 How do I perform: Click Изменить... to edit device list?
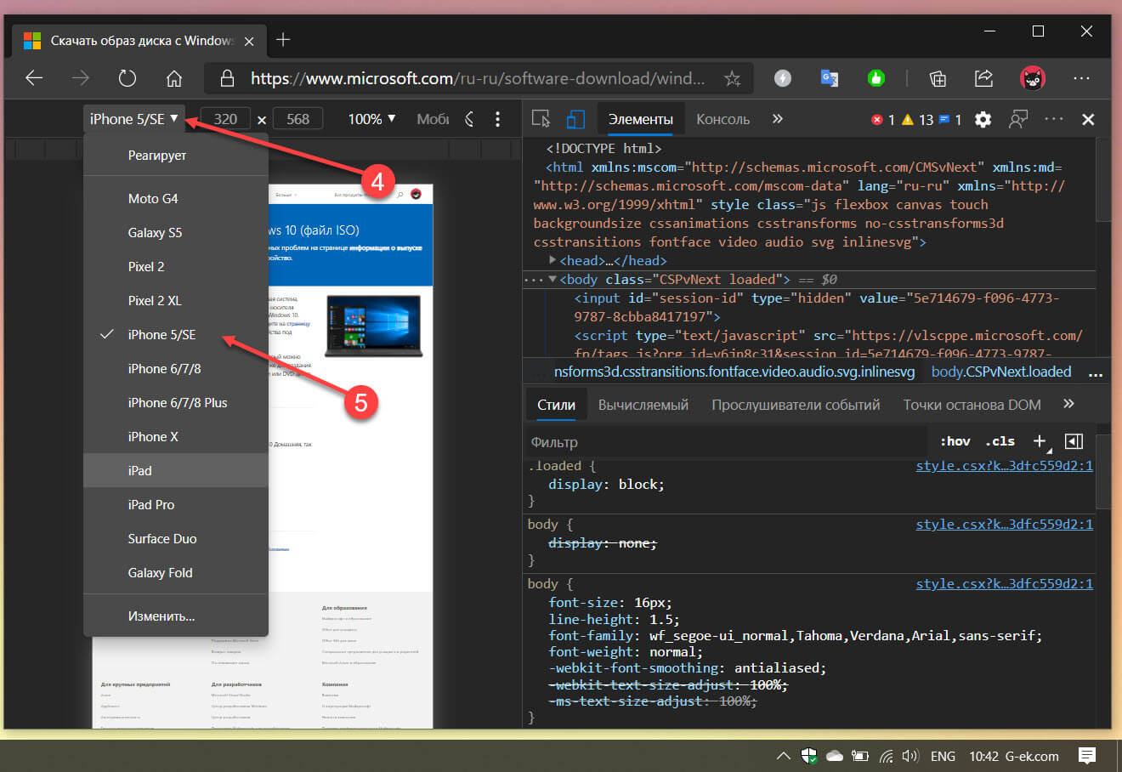click(176, 616)
